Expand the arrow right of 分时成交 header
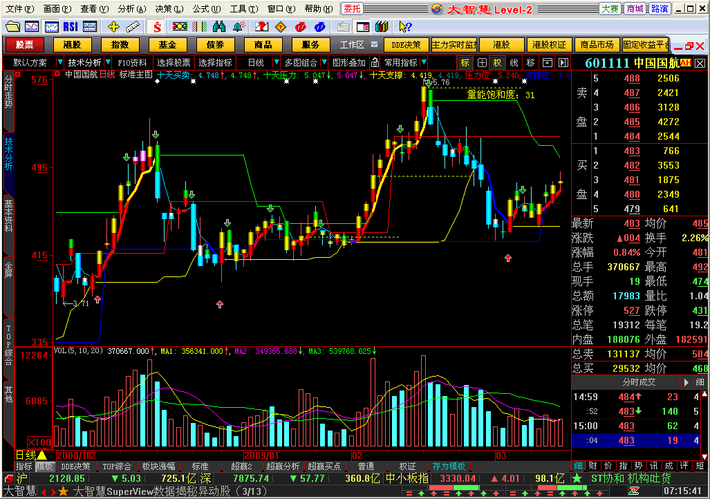This screenshot has width=710, height=499. [x=686, y=382]
